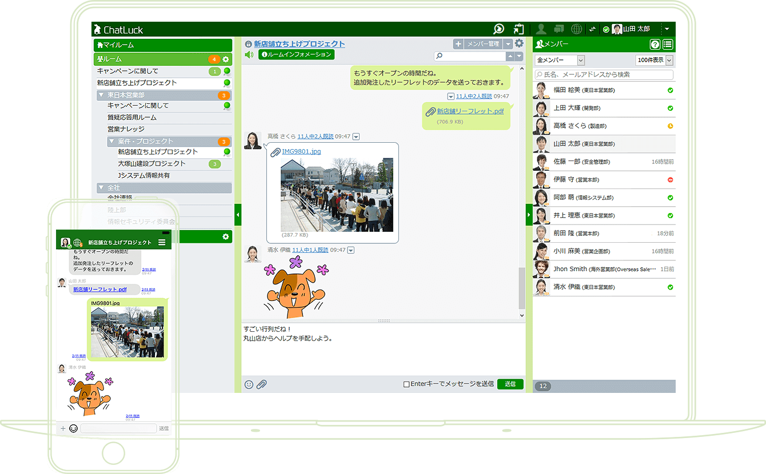Open IMG9801.jpg file link
The image size is (766, 474).
click(x=301, y=151)
